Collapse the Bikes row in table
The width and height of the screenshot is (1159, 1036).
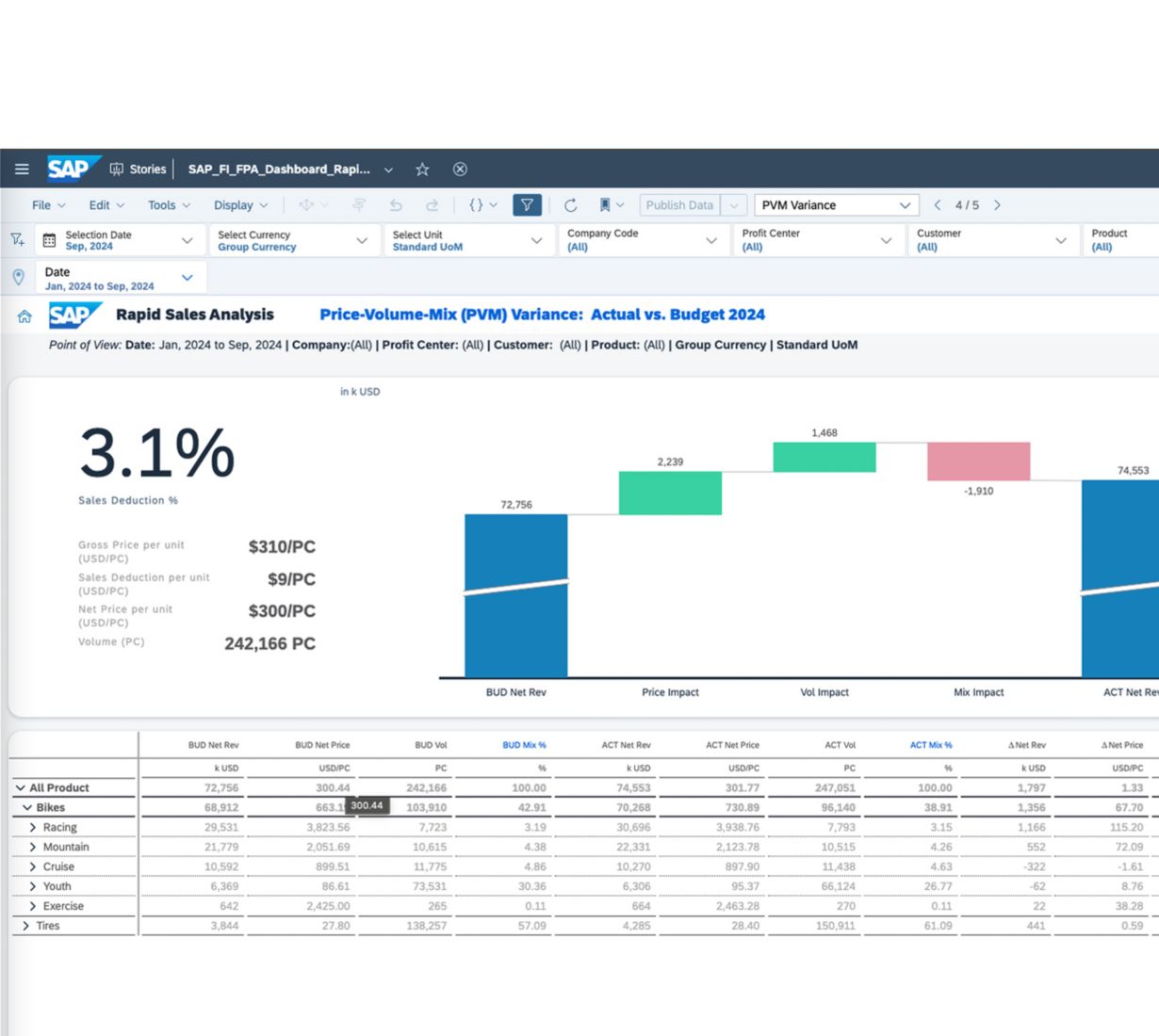point(27,808)
